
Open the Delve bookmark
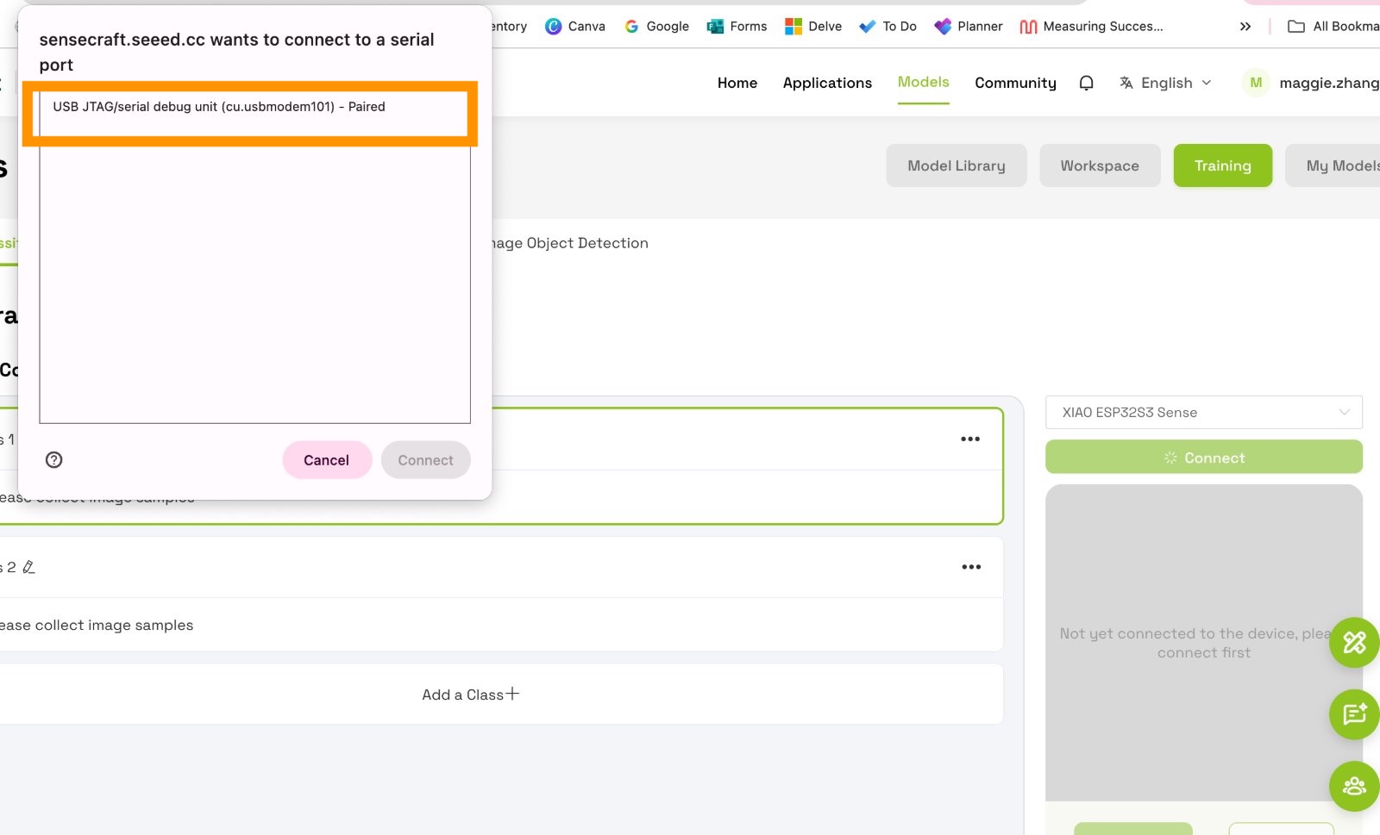[813, 27]
